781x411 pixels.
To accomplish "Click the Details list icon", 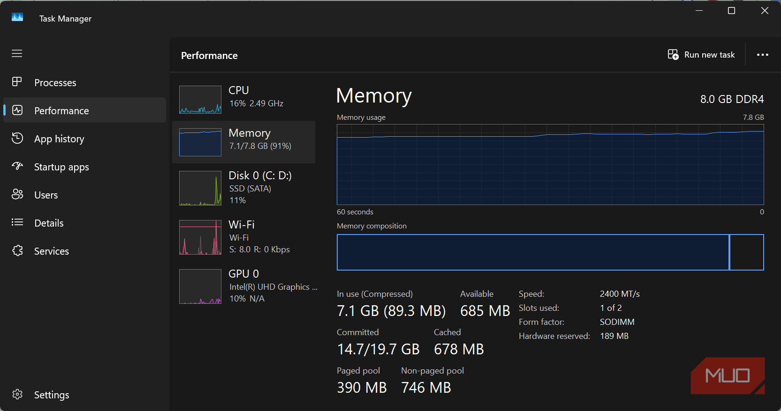I will pyautogui.click(x=17, y=222).
